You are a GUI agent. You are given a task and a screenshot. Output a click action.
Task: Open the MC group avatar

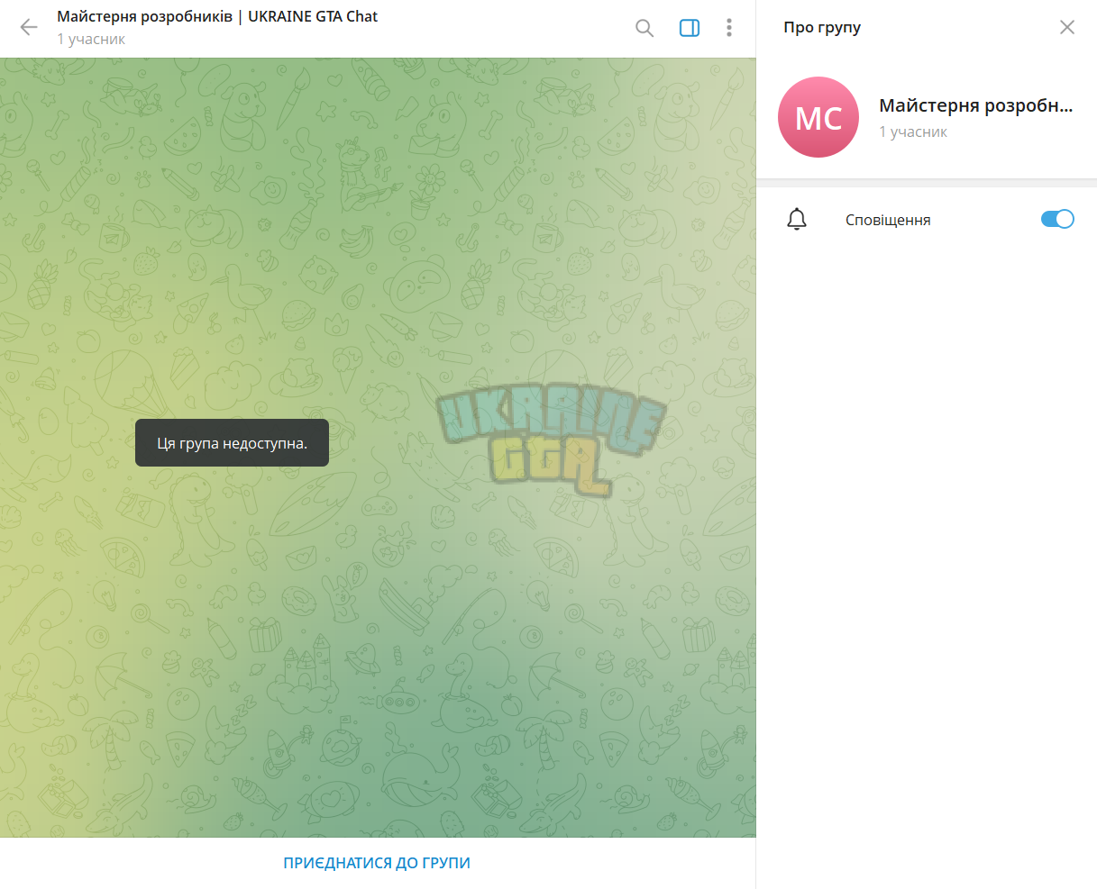(x=818, y=117)
